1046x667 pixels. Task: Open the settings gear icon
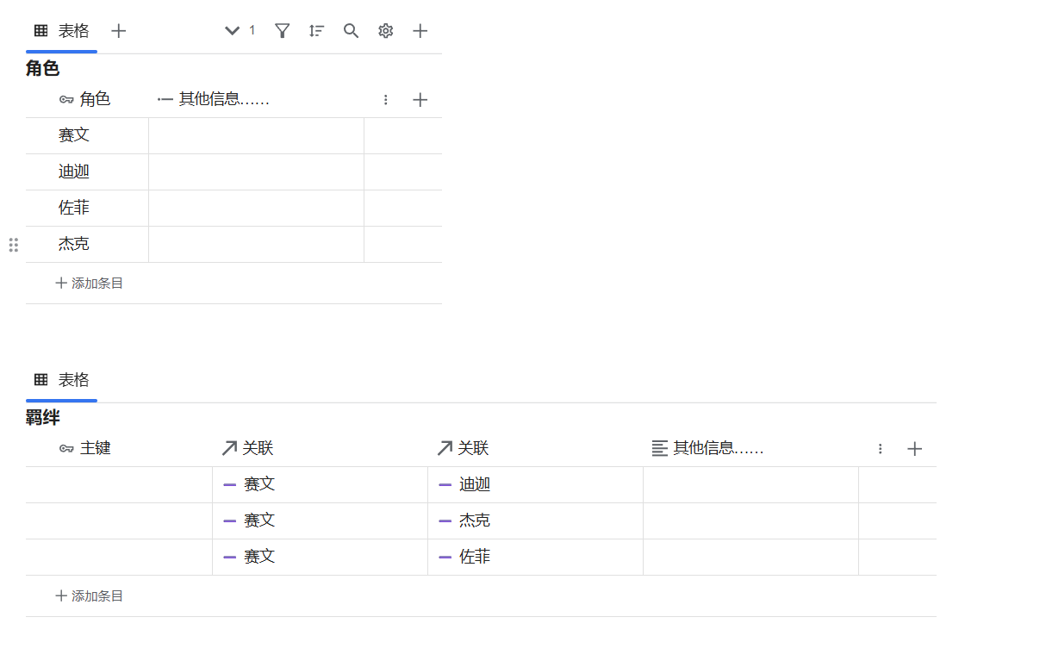coord(385,31)
